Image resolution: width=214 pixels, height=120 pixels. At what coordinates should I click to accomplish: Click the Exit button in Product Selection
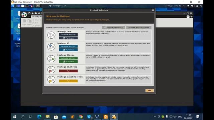pos(149,90)
